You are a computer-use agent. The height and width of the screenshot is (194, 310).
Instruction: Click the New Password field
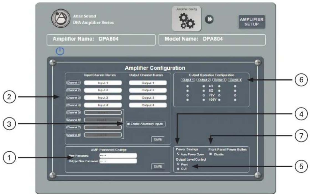coord(118,156)
